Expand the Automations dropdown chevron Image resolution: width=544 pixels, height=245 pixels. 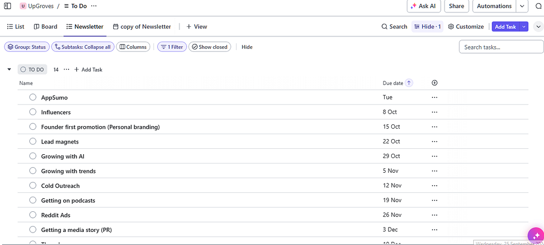coord(522,7)
